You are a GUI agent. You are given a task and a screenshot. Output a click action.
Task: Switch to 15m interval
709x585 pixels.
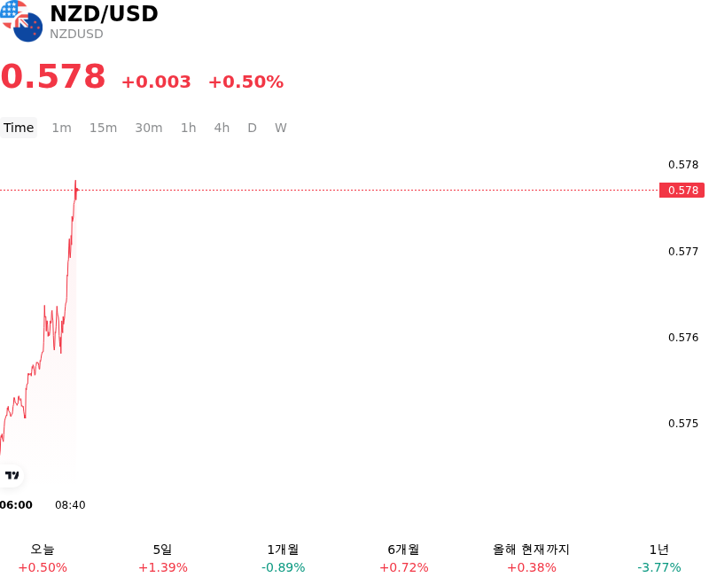(103, 128)
